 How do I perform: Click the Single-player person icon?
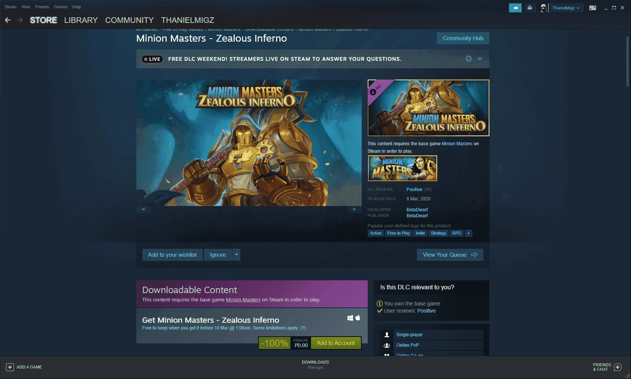(x=387, y=335)
